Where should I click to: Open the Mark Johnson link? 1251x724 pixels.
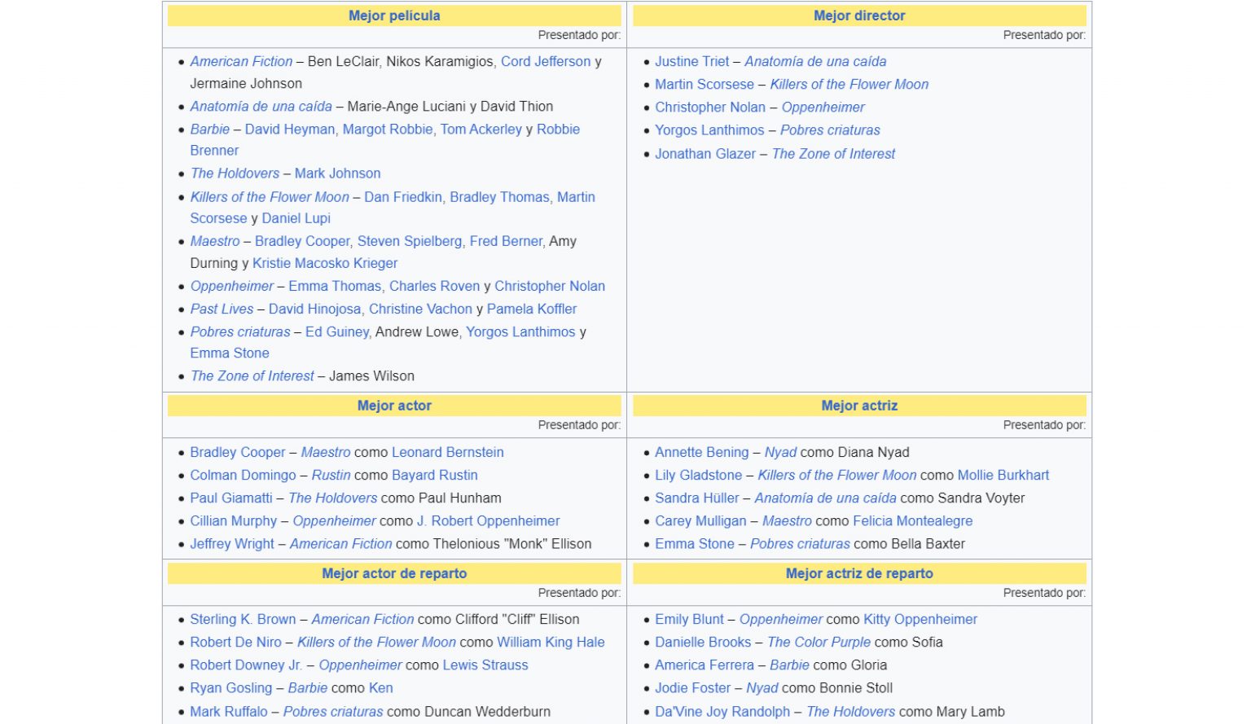coord(337,173)
